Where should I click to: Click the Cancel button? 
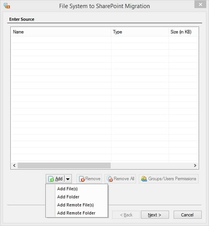coord(187,215)
